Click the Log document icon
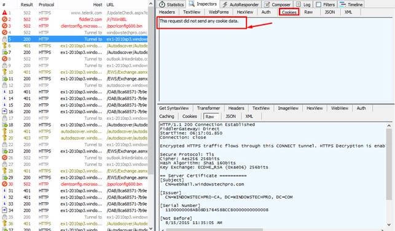Viewport: 395px width, 231px height. (299, 4)
